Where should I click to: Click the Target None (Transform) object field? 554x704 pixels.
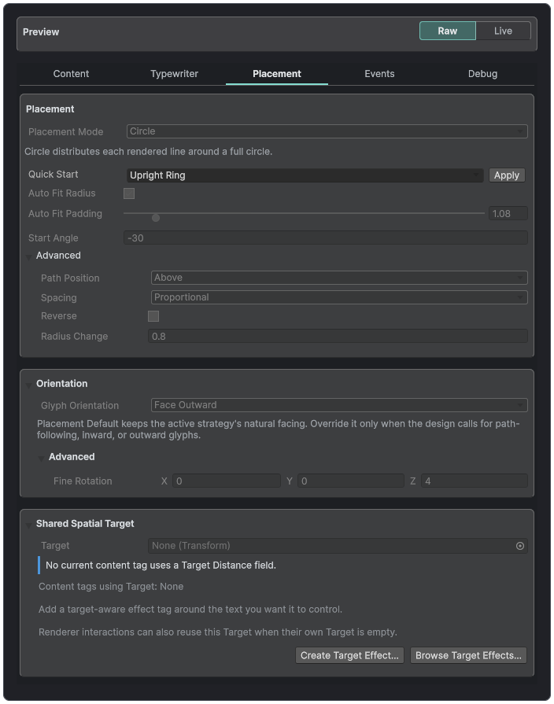(x=338, y=546)
